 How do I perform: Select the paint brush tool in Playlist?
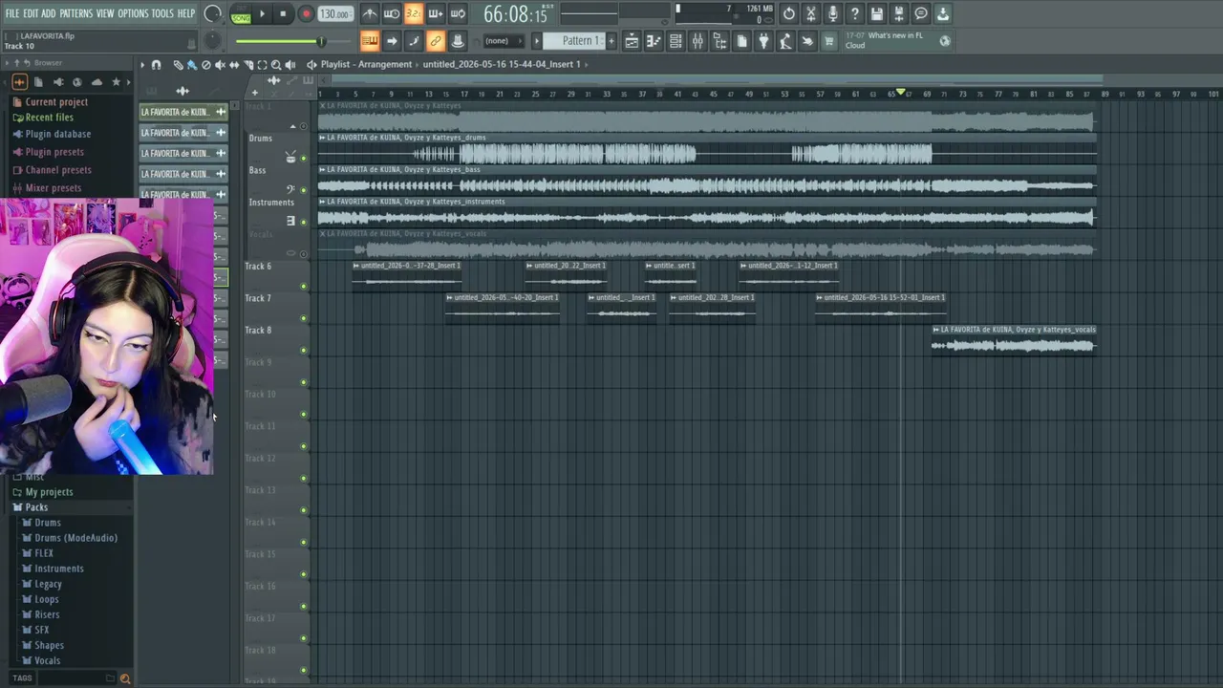(192, 65)
